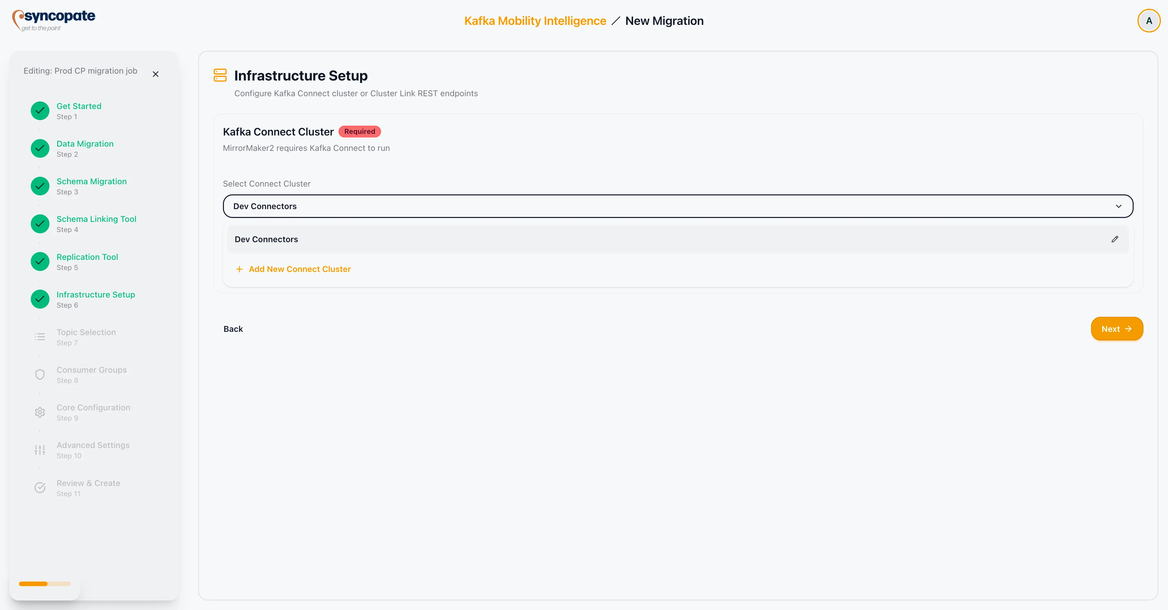Click the Infrastructure Setup server icon in header
The image size is (1168, 610).
coord(220,75)
